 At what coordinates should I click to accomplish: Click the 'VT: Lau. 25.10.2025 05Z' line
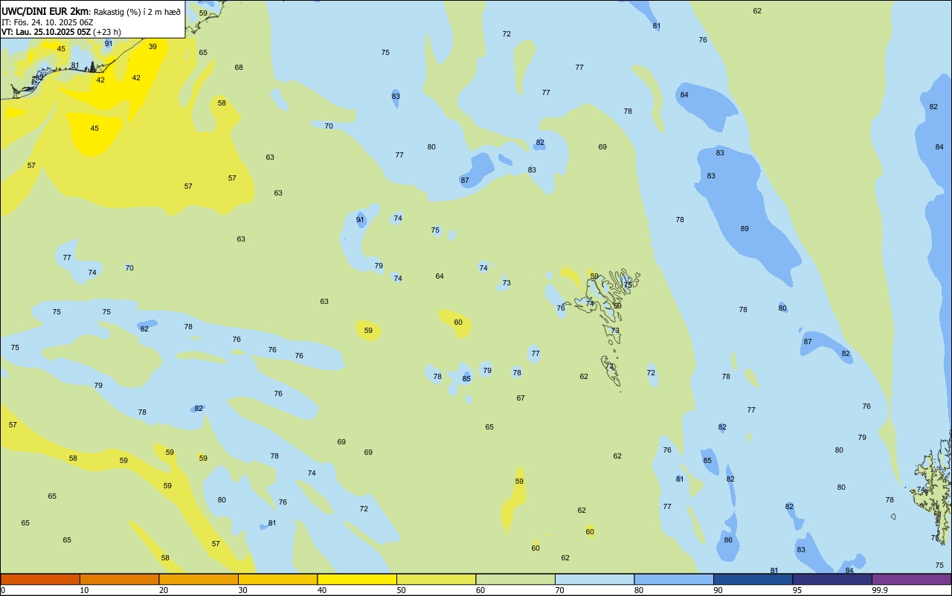click(x=45, y=32)
